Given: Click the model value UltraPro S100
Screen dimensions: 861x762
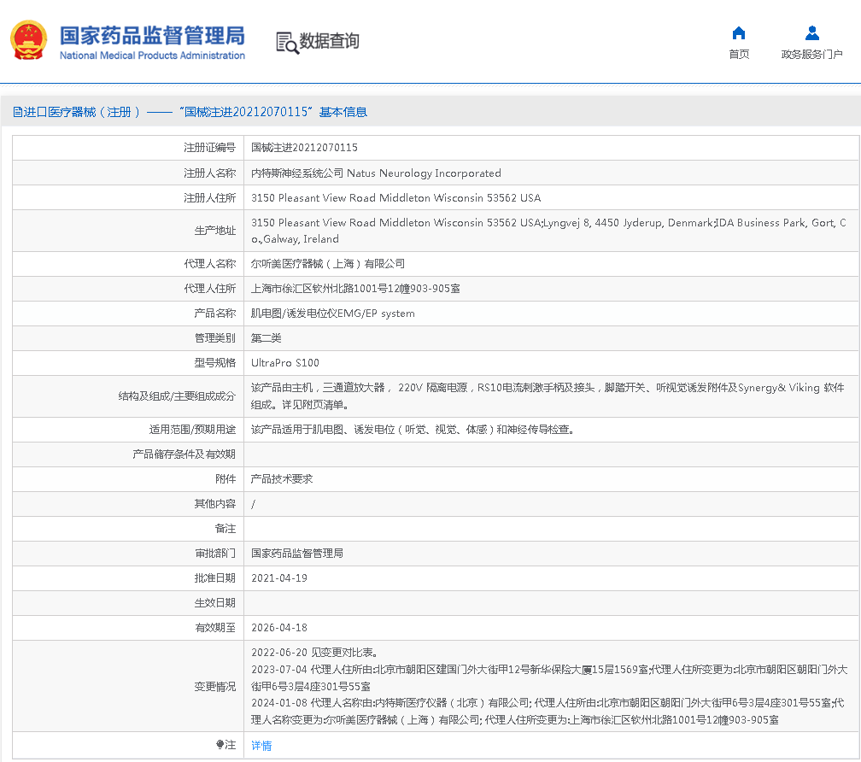Looking at the screenshot, I should point(285,363).
